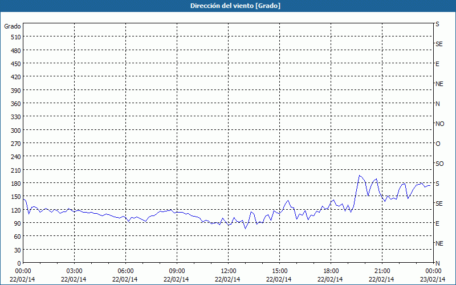Click the 'S' compass label level with 180
The image size is (456, 285).
coord(437,184)
